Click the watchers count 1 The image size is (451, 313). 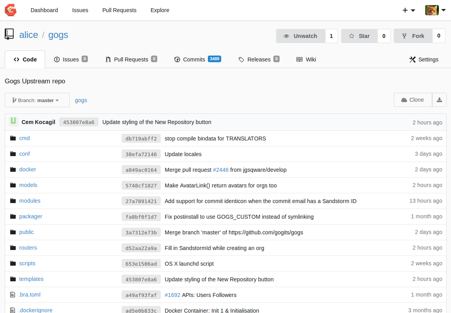pos(331,36)
